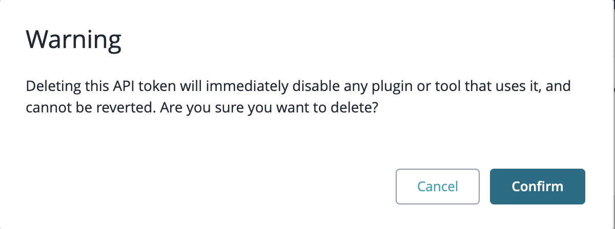Click the word "Warning" in the title

(x=74, y=39)
